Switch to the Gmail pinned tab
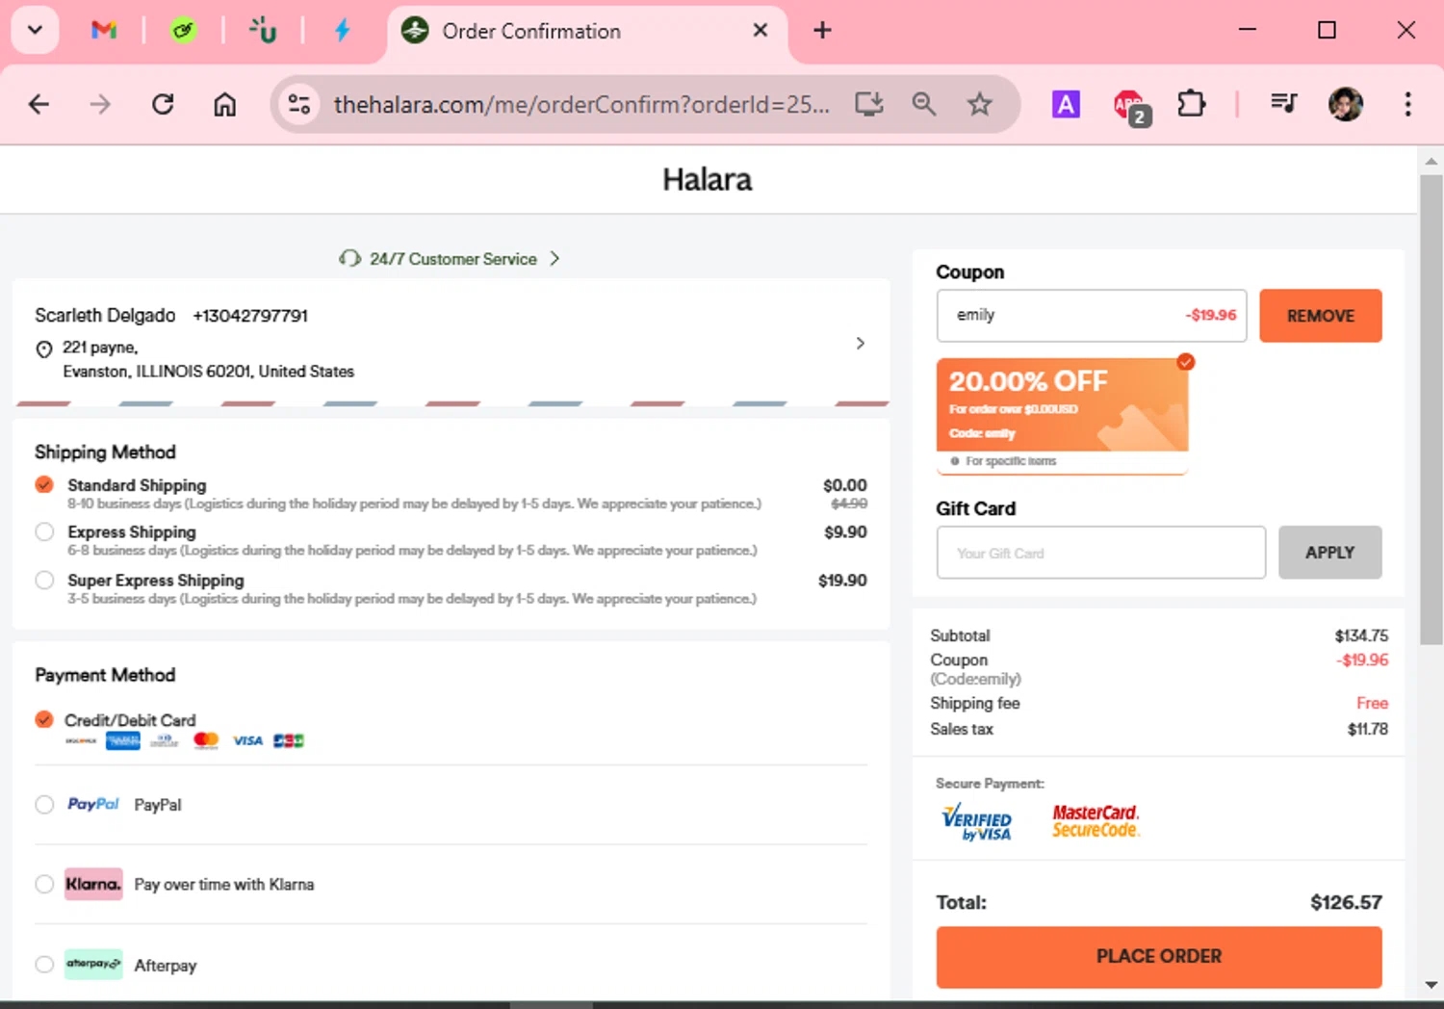The image size is (1444, 1009). coord(104,30)
